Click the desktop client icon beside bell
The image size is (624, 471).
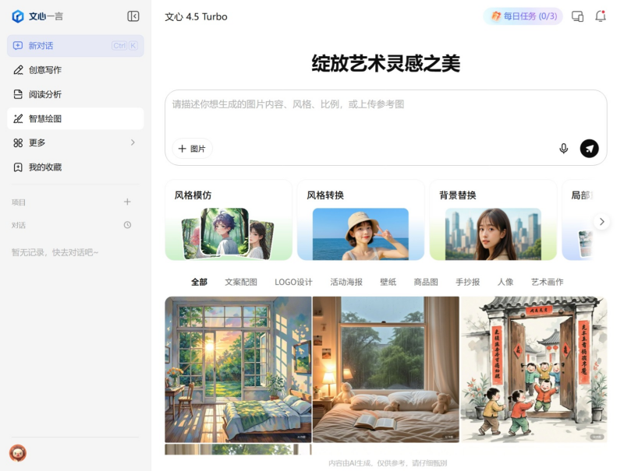click(x=577, y=16)
